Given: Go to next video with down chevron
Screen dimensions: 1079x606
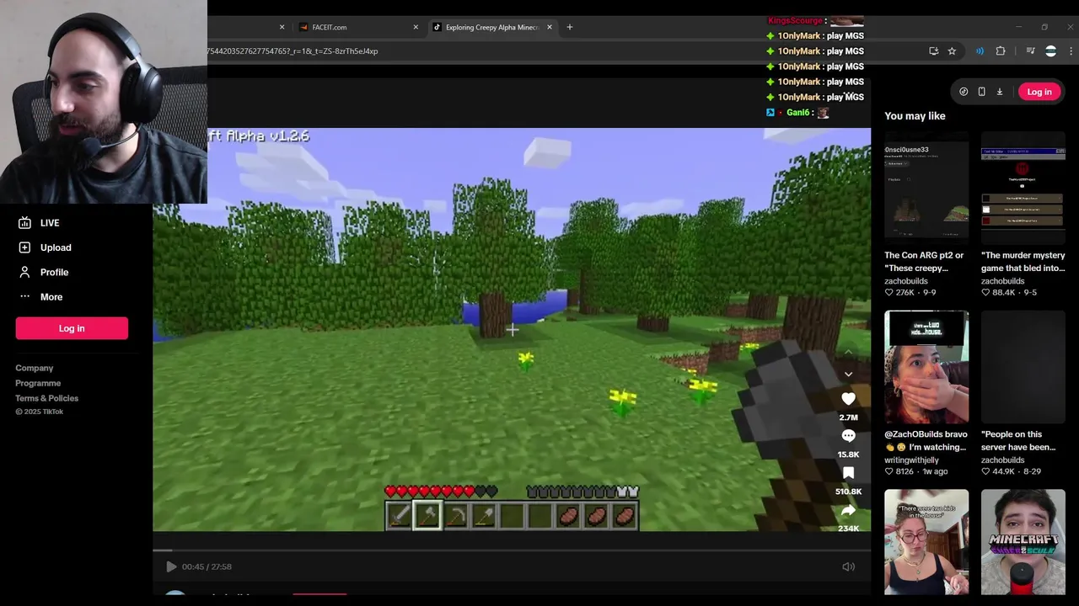Looking at the screenshot, I should point(848,374).
